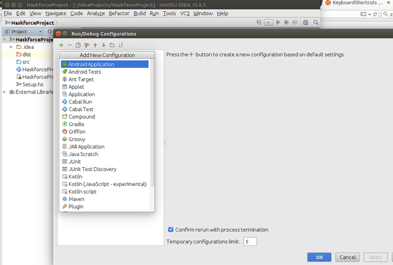Choose Kotlin script configuration
Screen dimensions: 393x265
point(105,192)
